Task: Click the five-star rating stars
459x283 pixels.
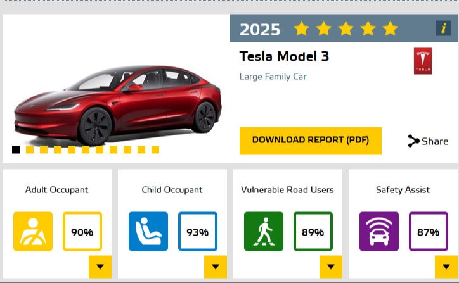Action: tap(346, 28)
